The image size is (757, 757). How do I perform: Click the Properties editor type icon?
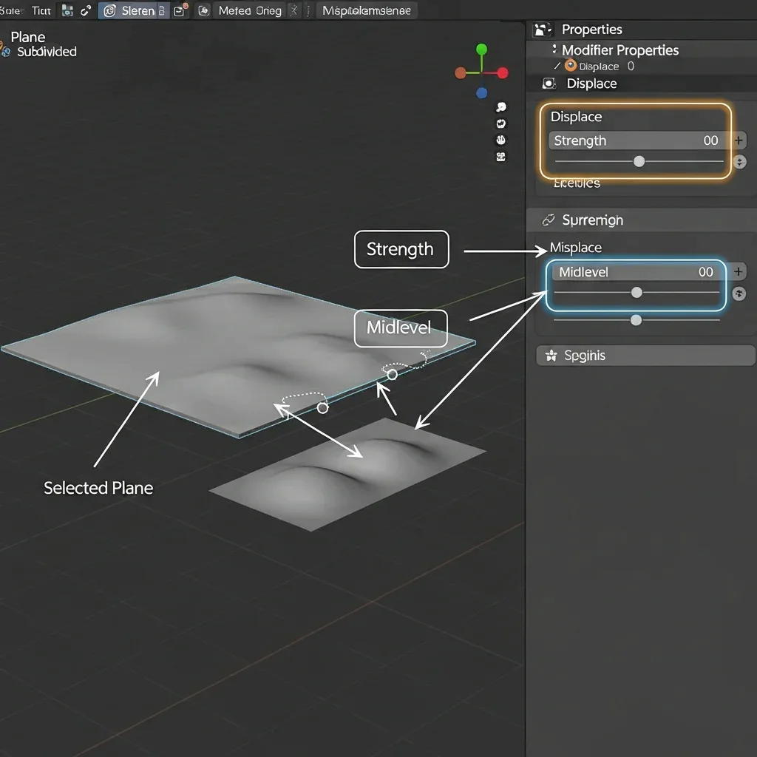[x=542, y=30]
